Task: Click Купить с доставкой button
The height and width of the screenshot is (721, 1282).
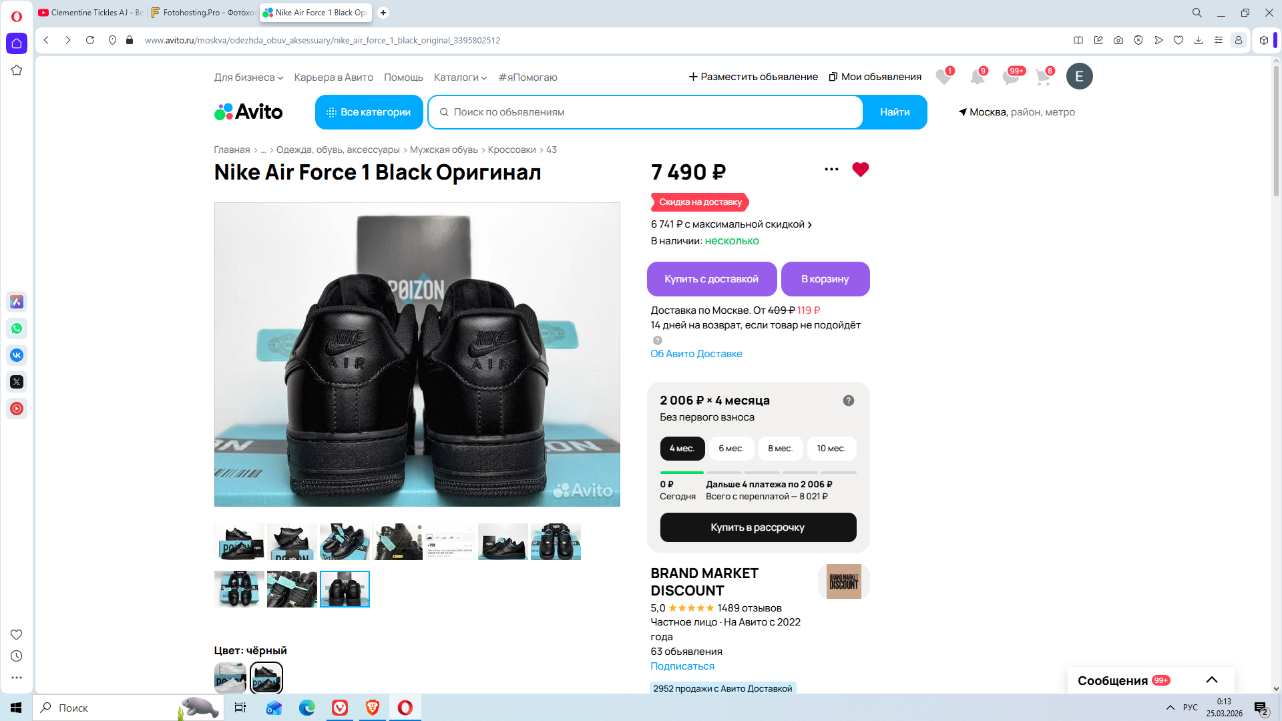Action: point(711,279)
